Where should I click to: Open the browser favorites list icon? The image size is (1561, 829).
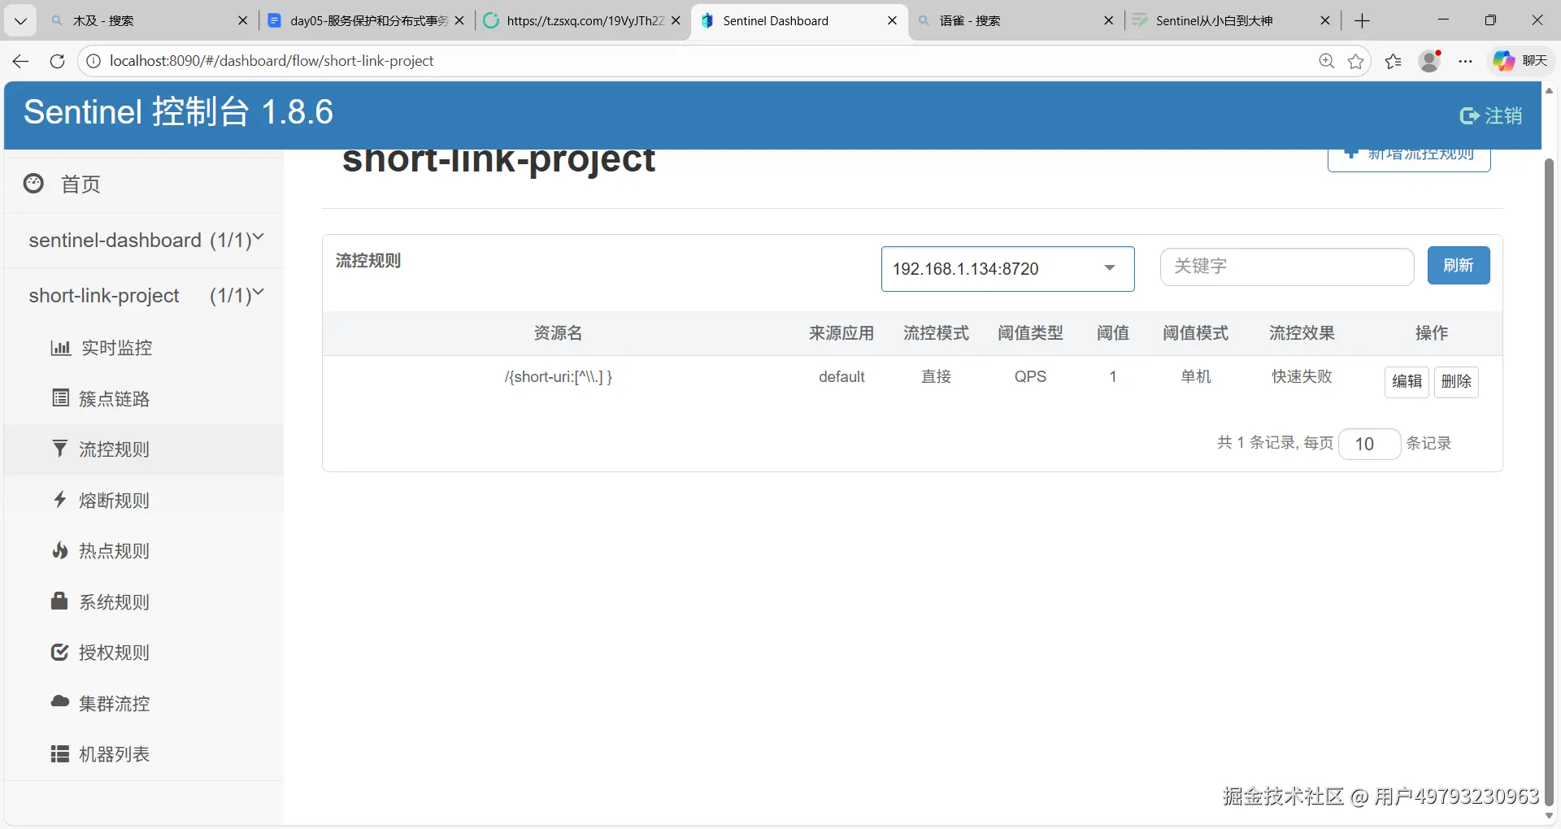coord(1394,61)
